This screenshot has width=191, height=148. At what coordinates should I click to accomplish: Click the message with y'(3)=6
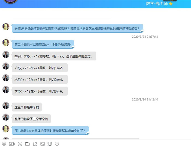point(40,91)
